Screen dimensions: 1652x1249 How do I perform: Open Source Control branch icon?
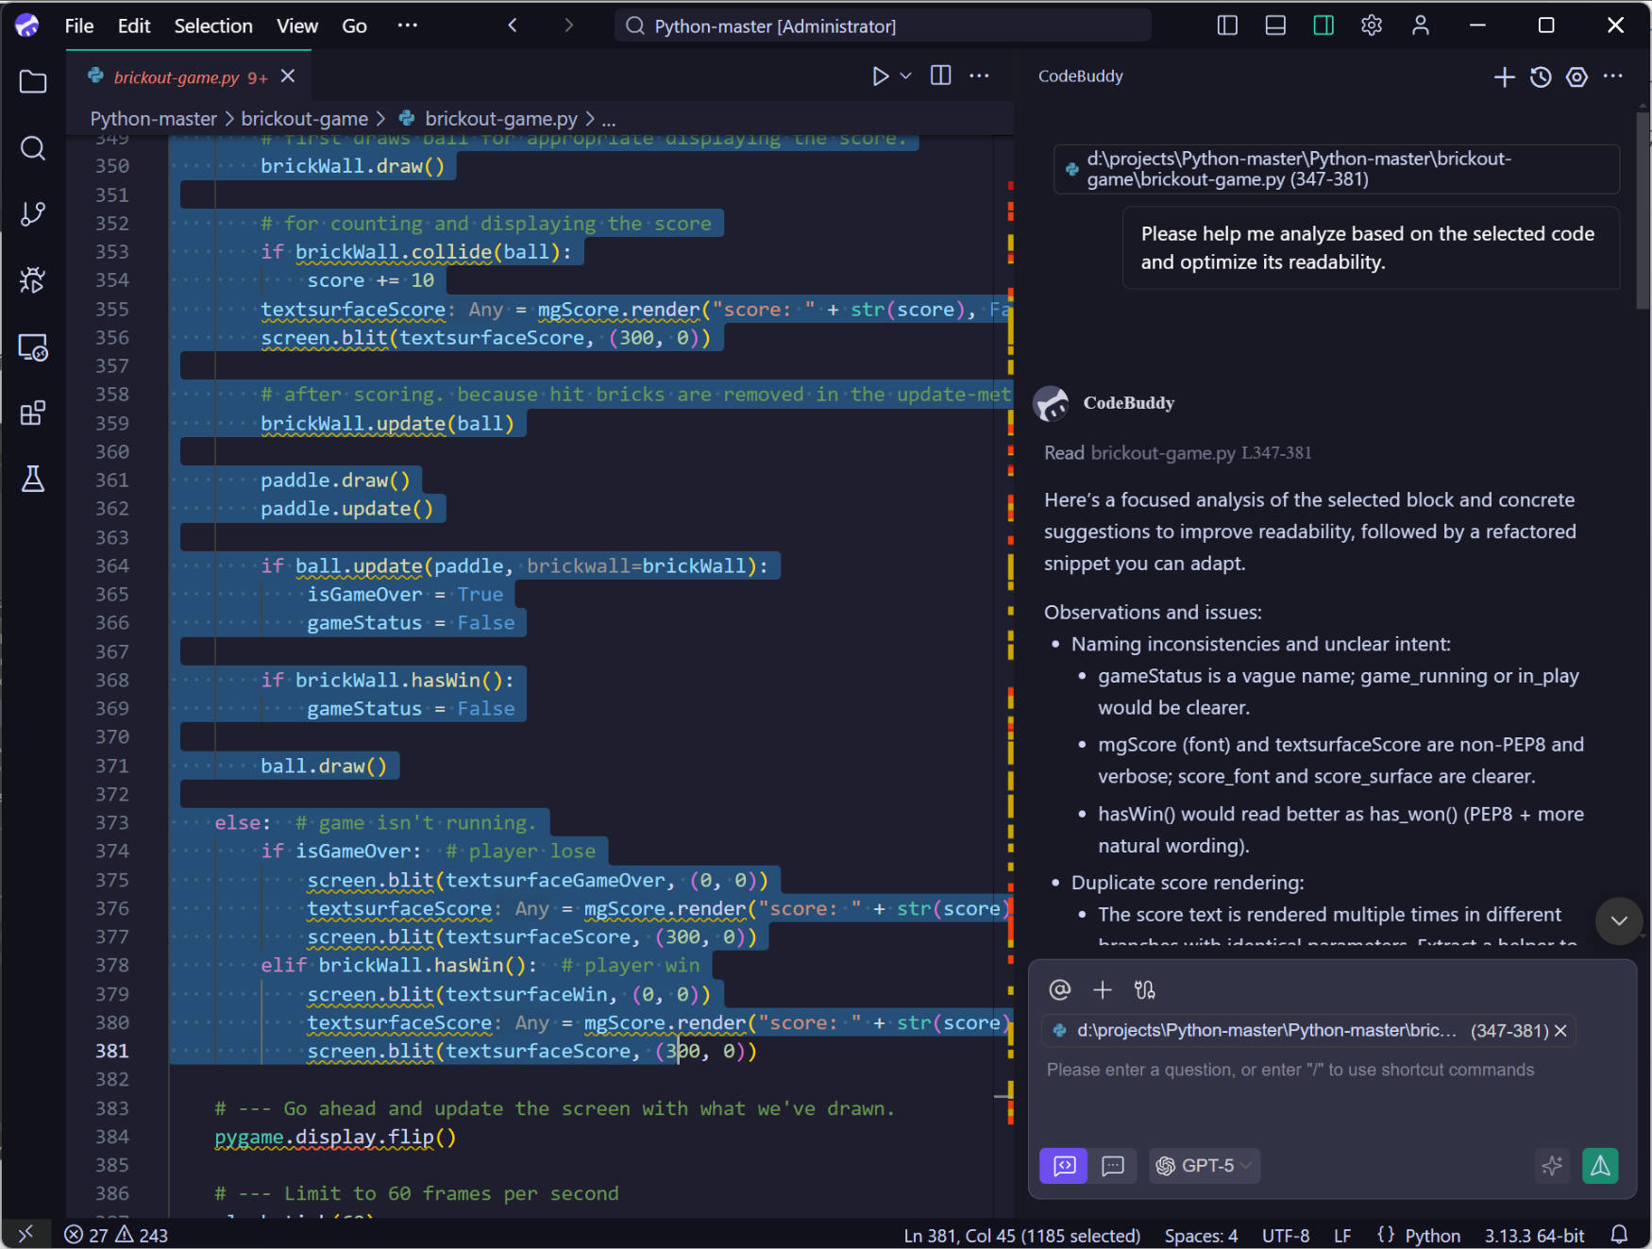[33, 214]
